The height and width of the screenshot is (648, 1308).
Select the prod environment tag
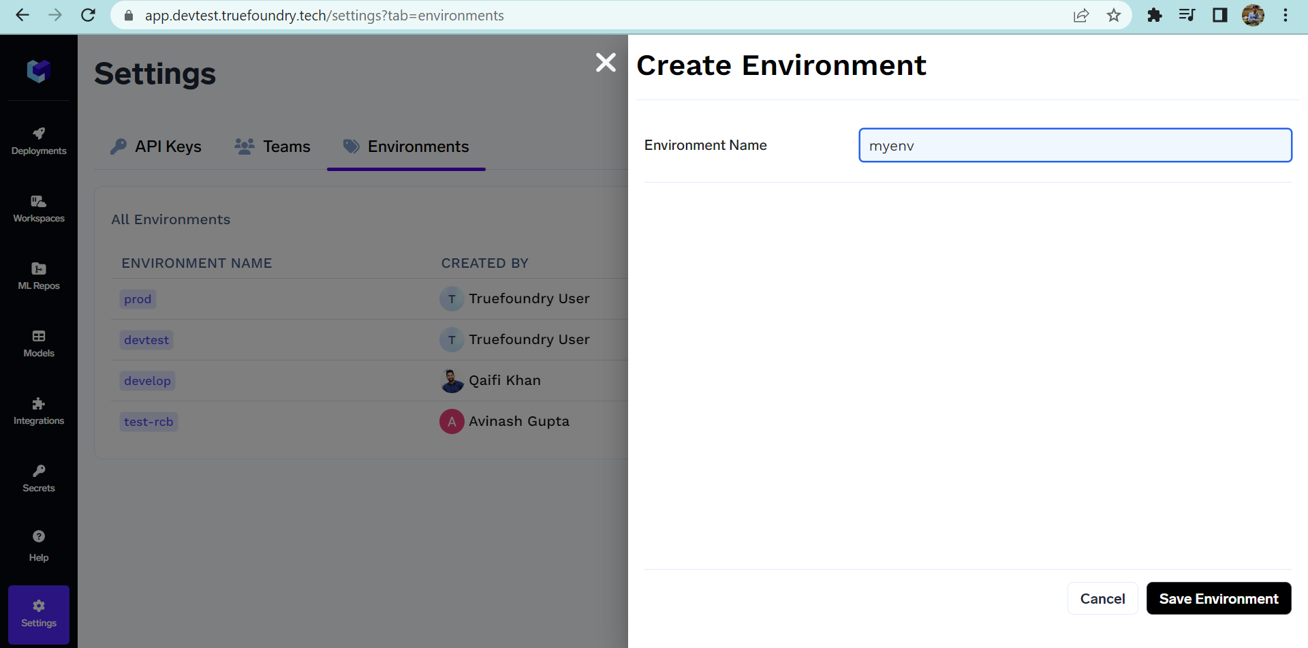pos(138,299)
